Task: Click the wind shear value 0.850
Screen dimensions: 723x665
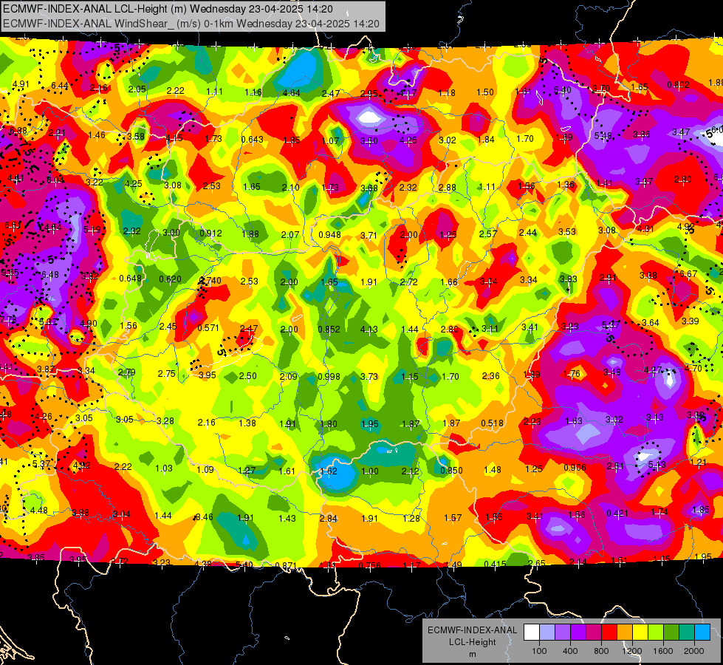Action: 451,470
